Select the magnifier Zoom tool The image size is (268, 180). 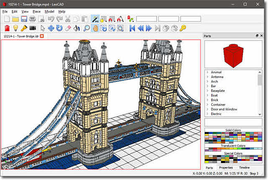click(87, 28)
